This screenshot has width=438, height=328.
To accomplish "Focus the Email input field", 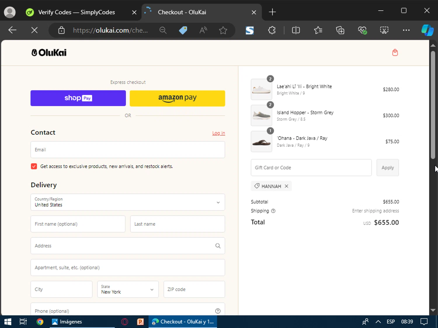I will (x=128, y=150).
